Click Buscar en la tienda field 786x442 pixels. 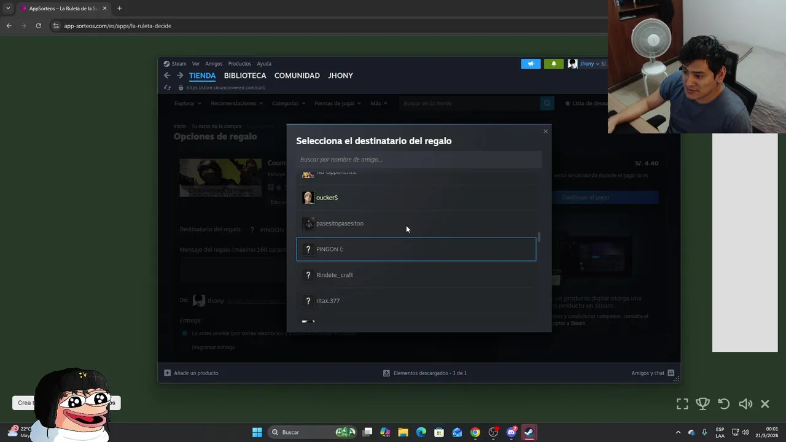pyautogui.click(x=470, y=103)
